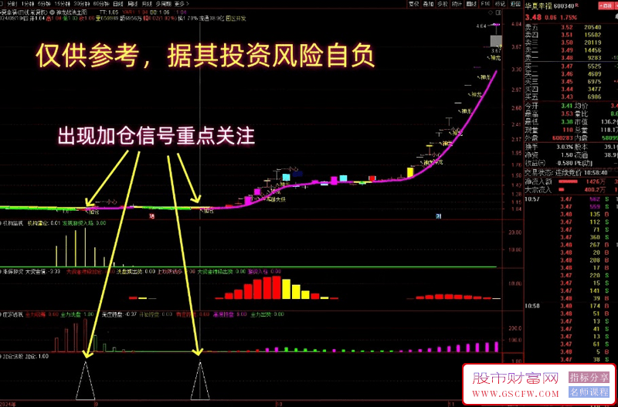
Task: Switch to 周线 weekly chart tab
Action: click(x=133, y=4)
